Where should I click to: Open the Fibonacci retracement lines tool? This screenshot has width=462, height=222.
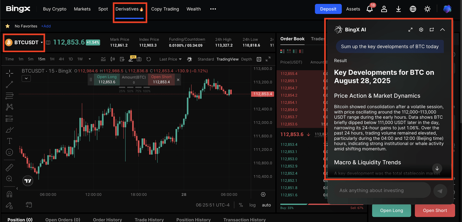(9, 96)
